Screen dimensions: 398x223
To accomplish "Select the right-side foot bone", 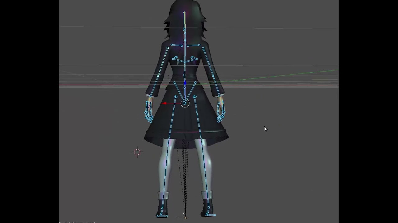I will coord(211,215).
